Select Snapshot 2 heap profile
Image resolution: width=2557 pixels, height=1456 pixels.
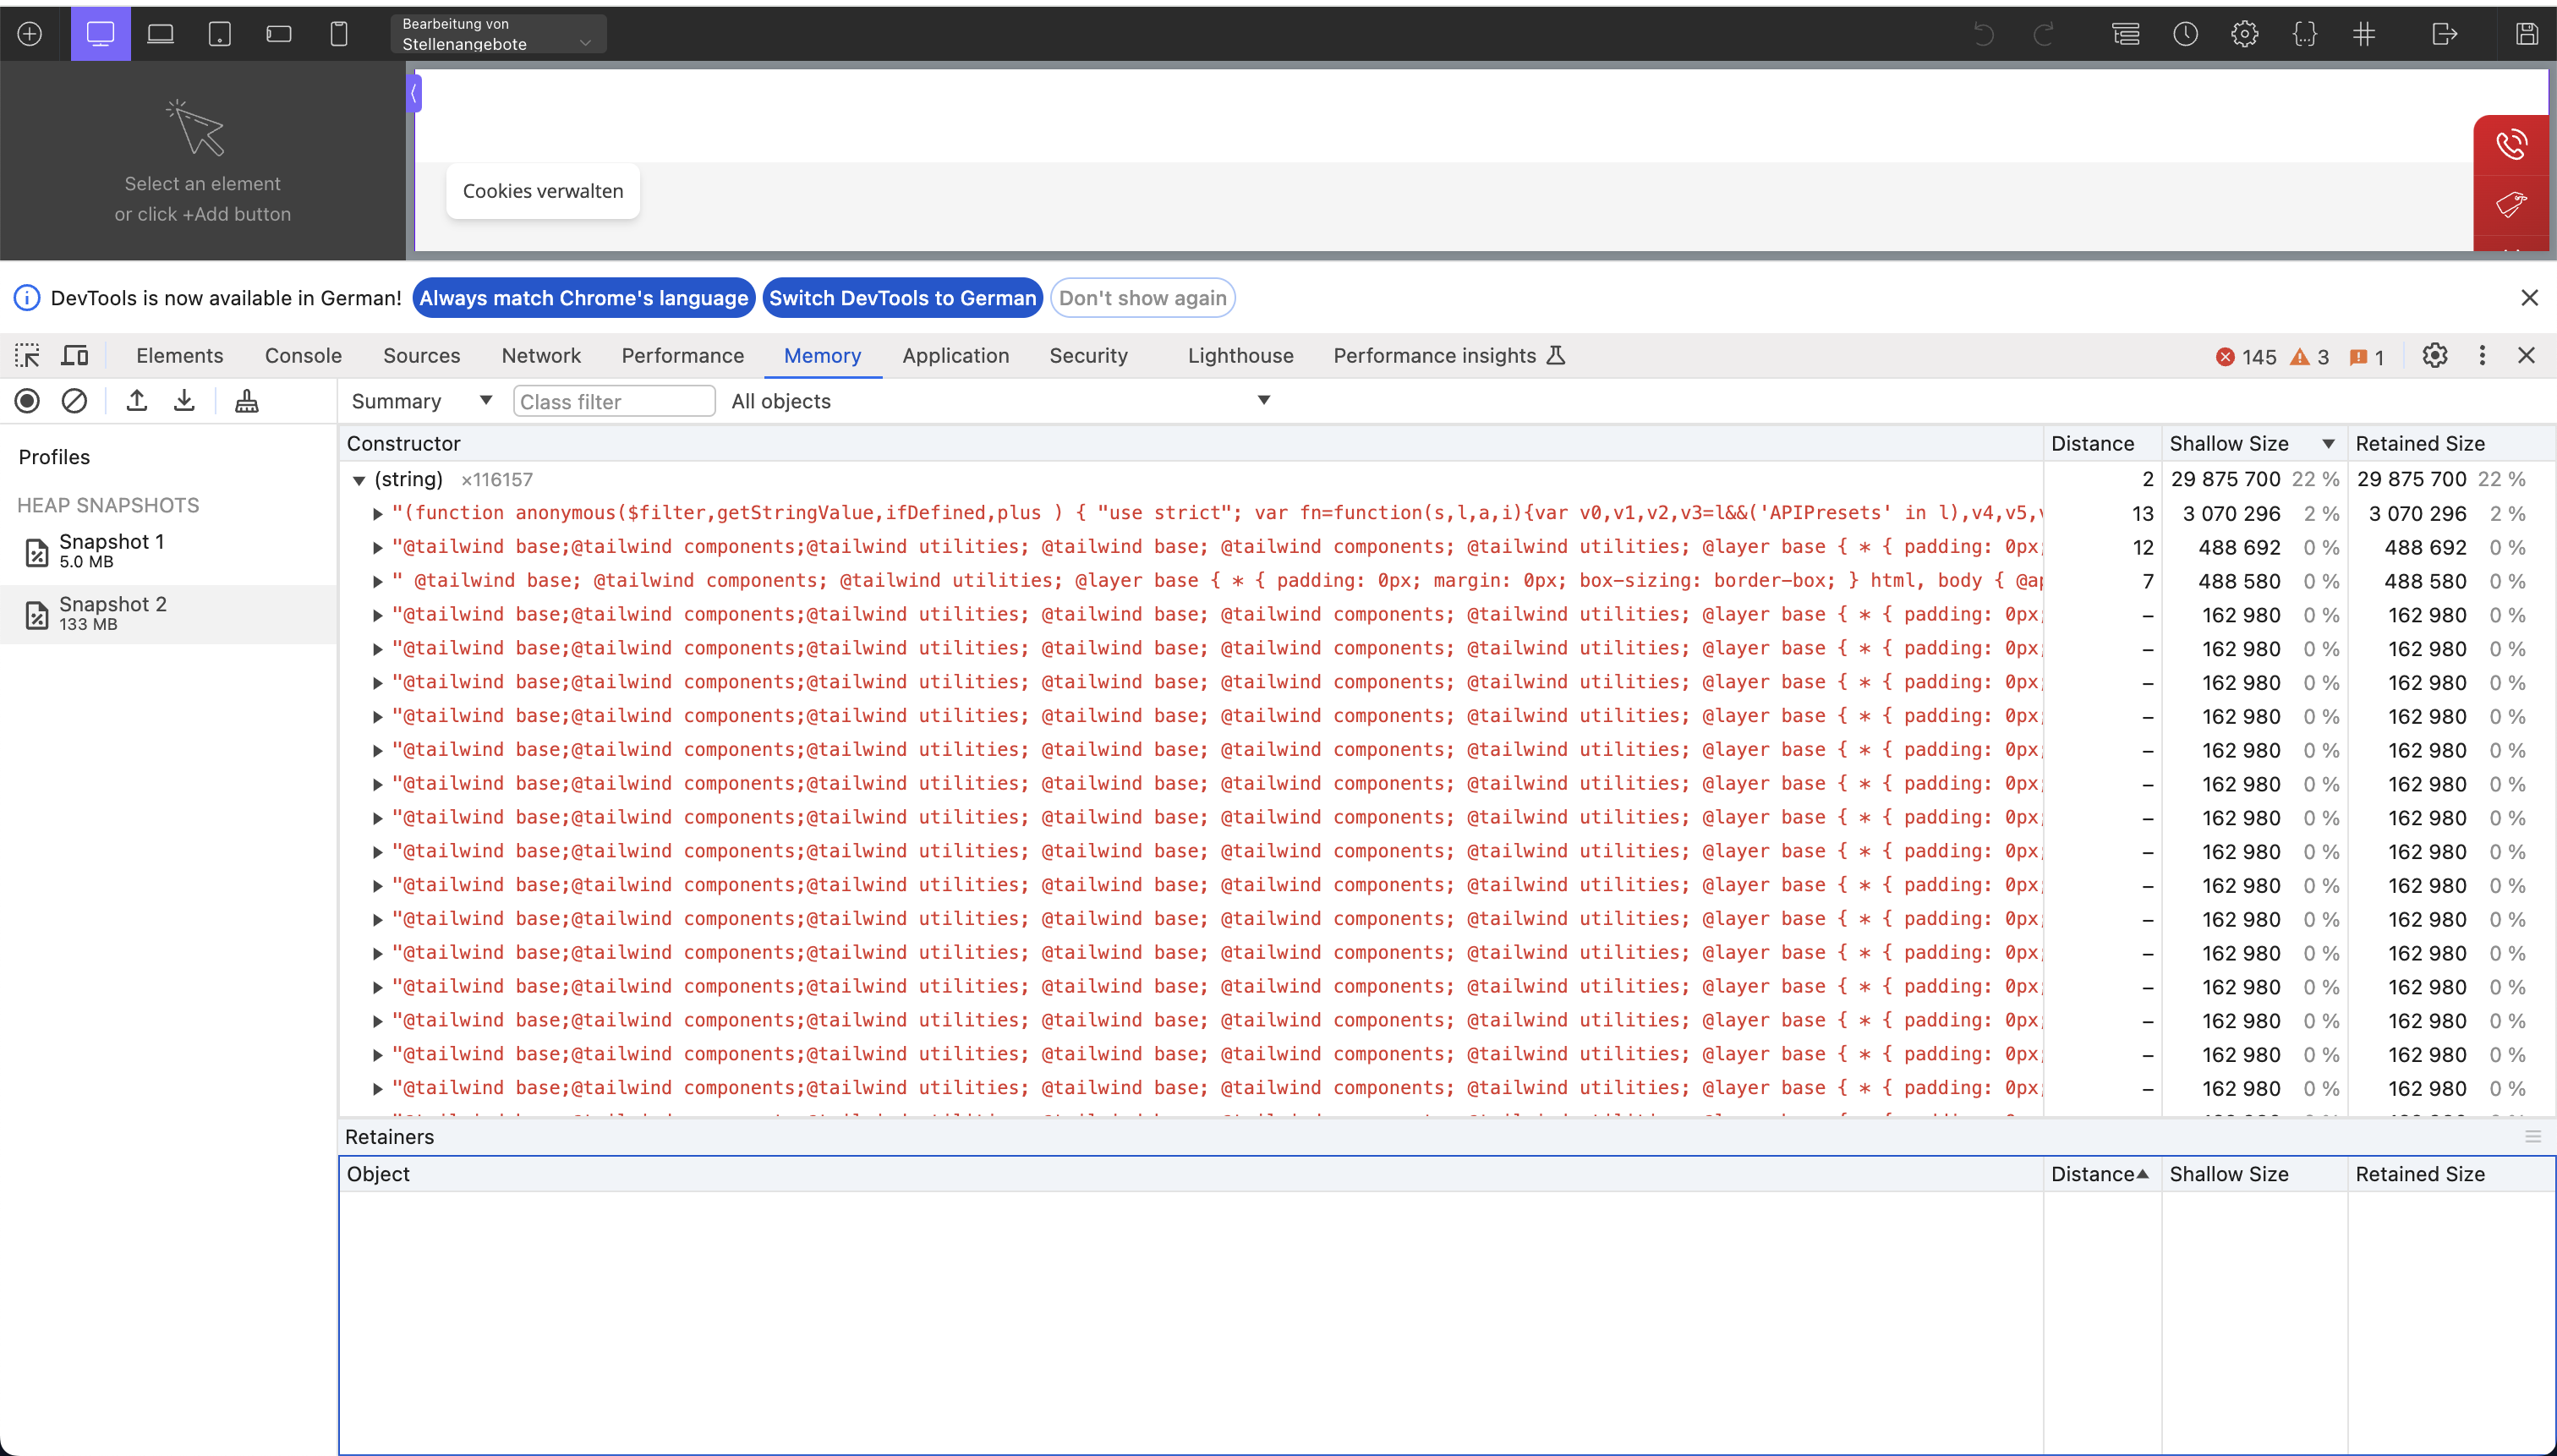[168, 613]
